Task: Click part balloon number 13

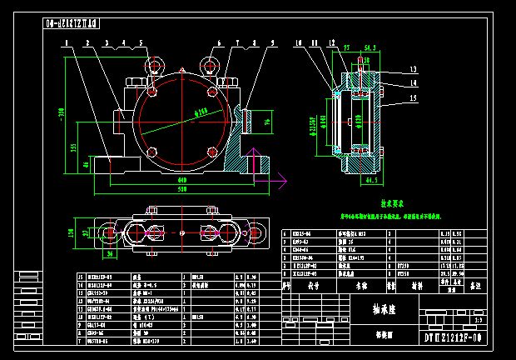Action: coord(414,69)
